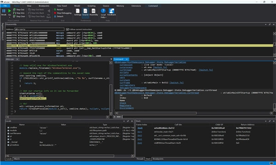The width and height of the screenshot is (276, 165).
Task: Click the Disassembly Address input field
Action: point(39,29)
